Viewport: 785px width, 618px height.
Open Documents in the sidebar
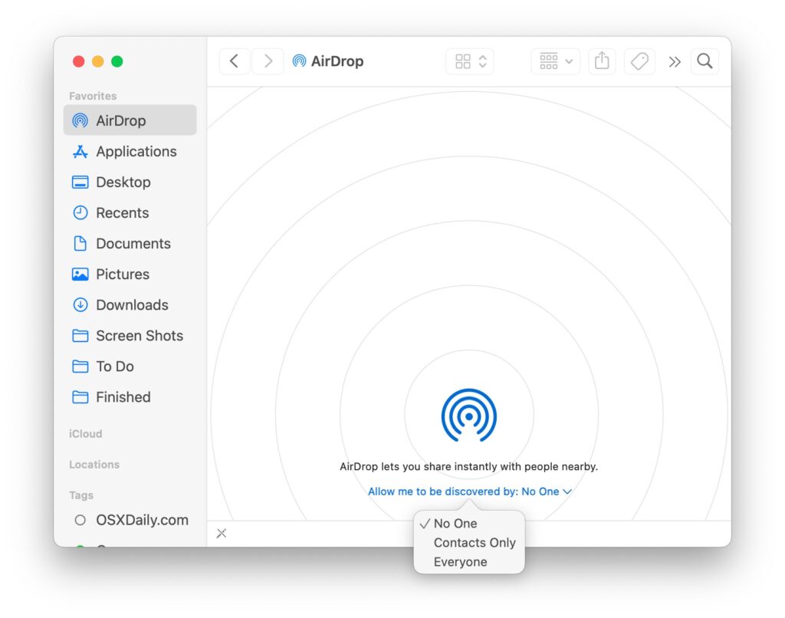point(130,243)
